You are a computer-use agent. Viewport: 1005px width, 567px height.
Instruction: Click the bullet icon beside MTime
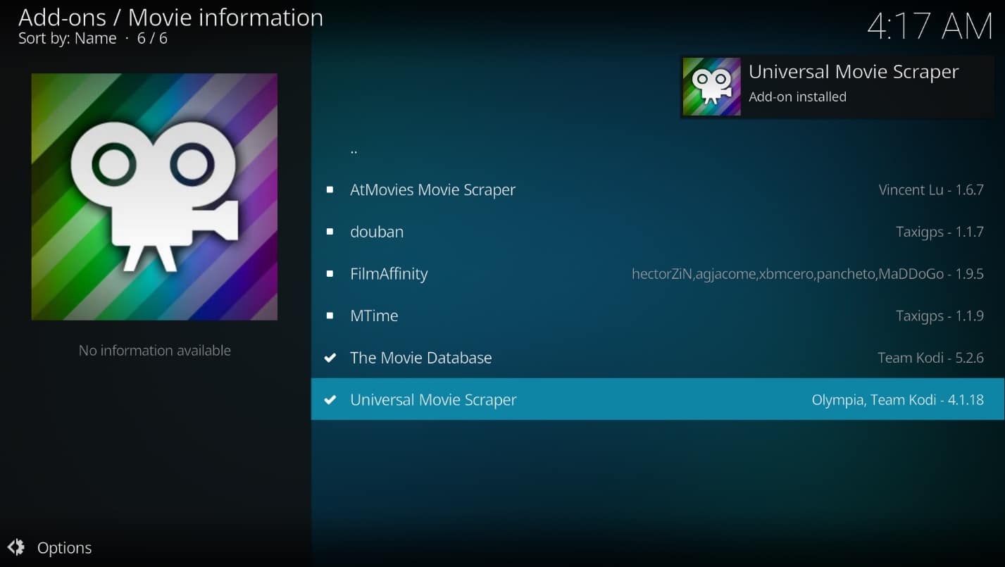point(330,316)
